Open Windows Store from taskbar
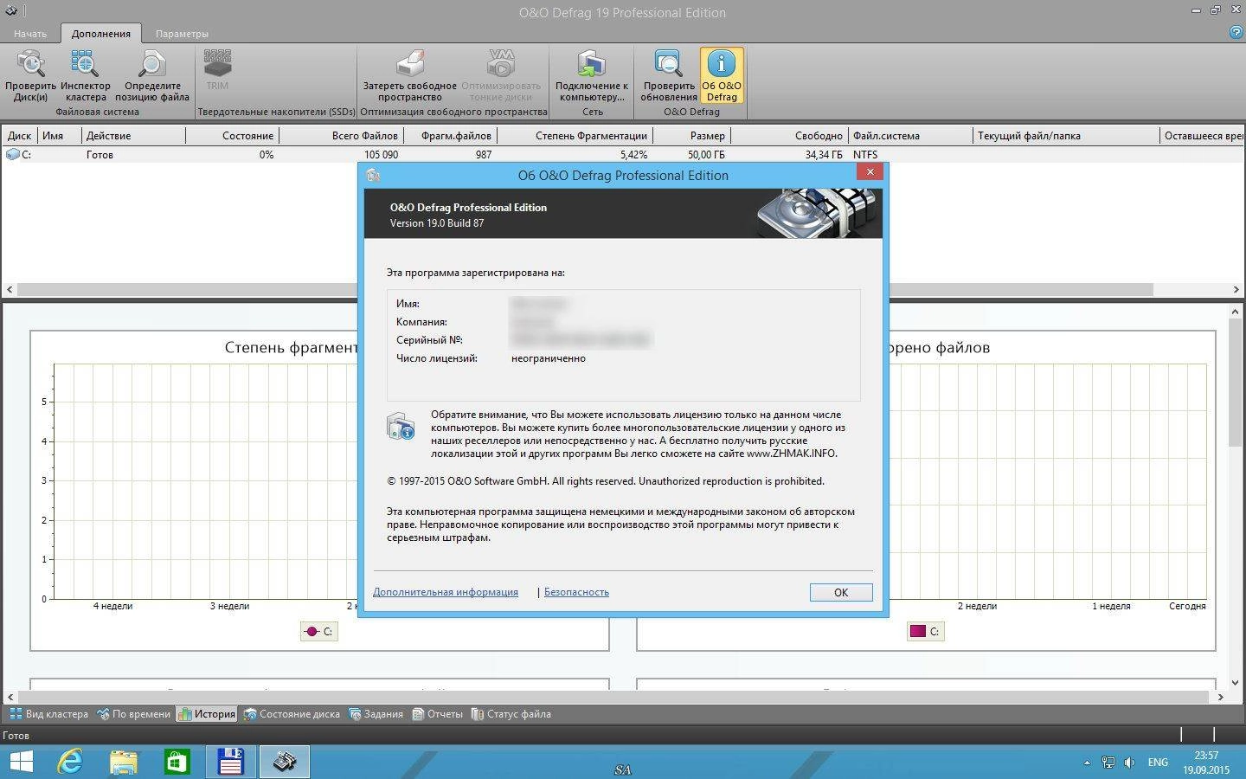This screenshot has height=779, width=1246. click(177, 762)
